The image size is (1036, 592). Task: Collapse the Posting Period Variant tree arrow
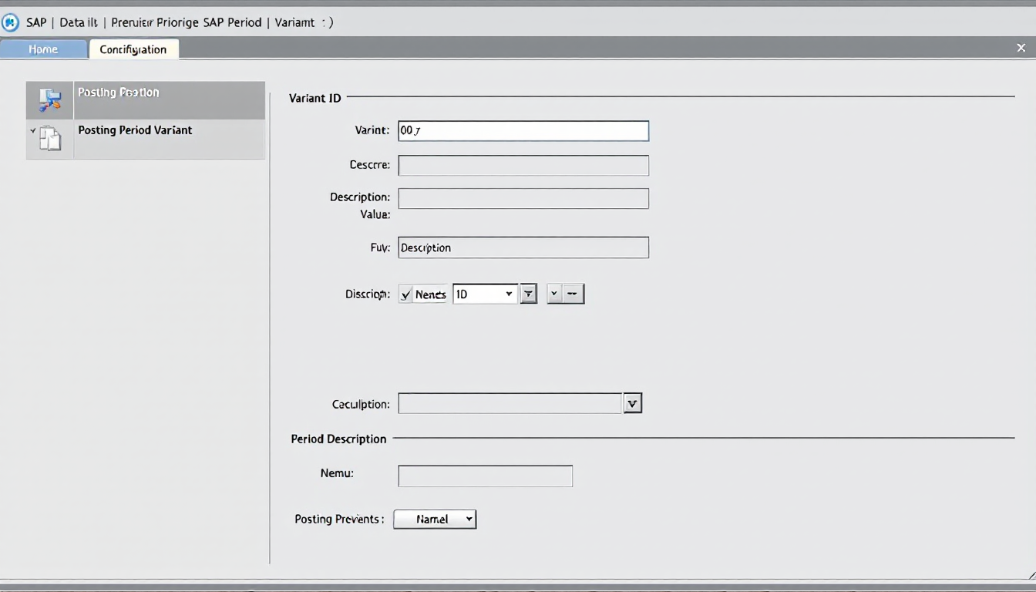pos(32,131)
